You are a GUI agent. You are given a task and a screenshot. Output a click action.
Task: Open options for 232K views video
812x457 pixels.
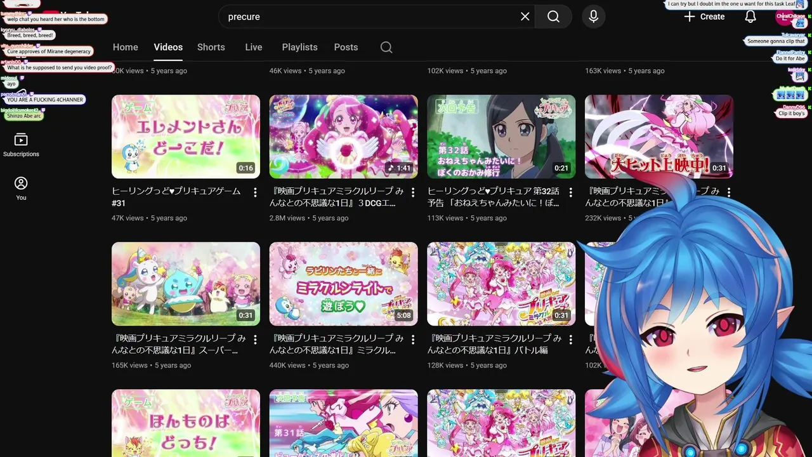[728, 192]
